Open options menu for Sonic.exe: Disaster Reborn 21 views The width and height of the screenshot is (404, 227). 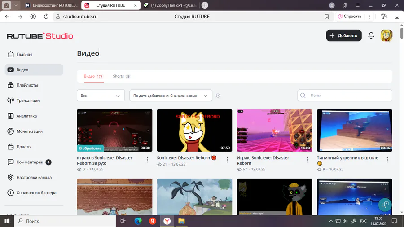tap(227, 160)
